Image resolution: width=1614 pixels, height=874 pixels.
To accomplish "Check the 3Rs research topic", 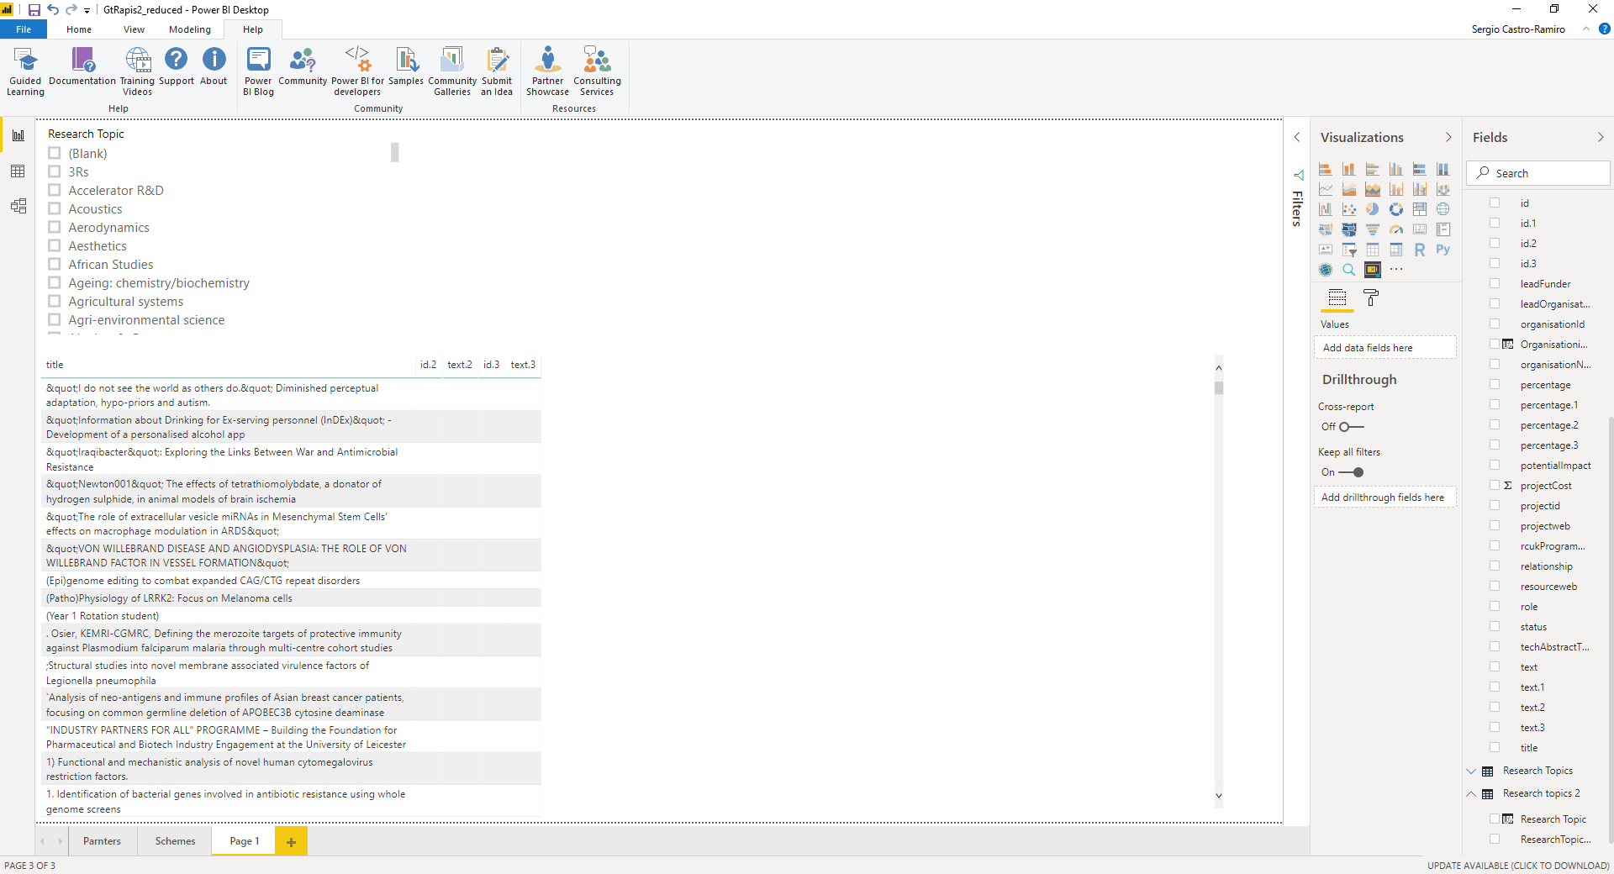I will coord(55,171).
